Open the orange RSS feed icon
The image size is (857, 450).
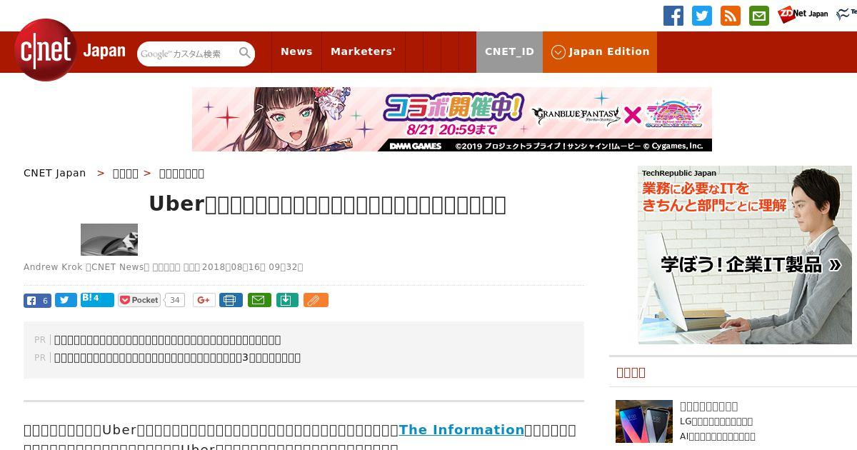coord(731,15)
